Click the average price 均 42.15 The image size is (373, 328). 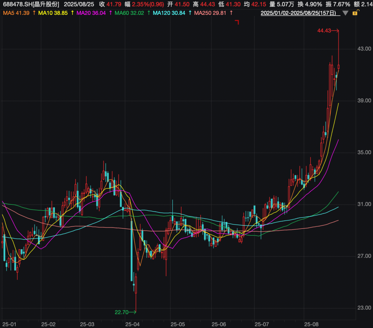pyautogui.click(x=255, y=4)
